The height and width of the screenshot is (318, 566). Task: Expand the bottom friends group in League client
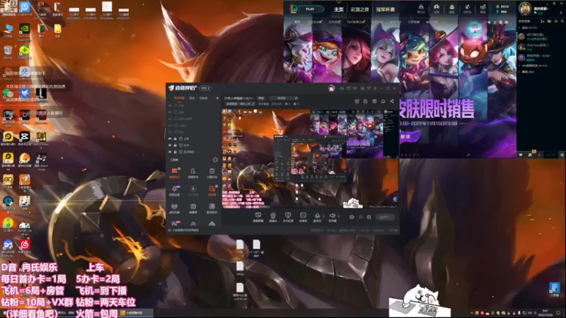[x=520, y=72]
